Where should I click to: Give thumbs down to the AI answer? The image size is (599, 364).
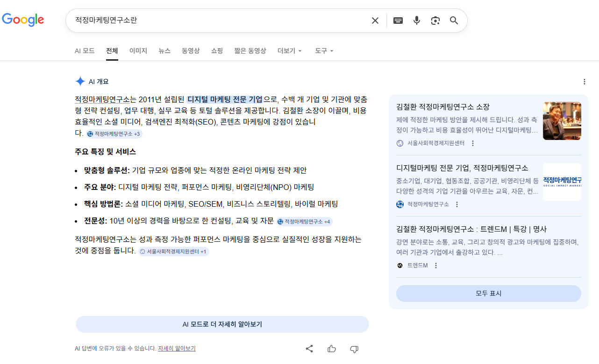(x=354, y=349)
